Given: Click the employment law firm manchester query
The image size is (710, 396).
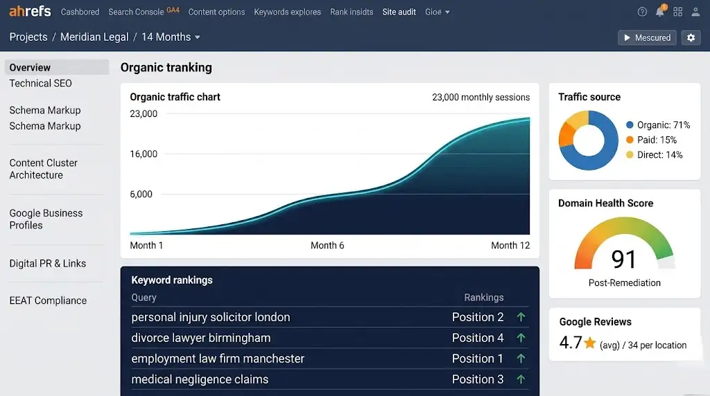Looking at the screenshot, I should (x=218, y=359).
